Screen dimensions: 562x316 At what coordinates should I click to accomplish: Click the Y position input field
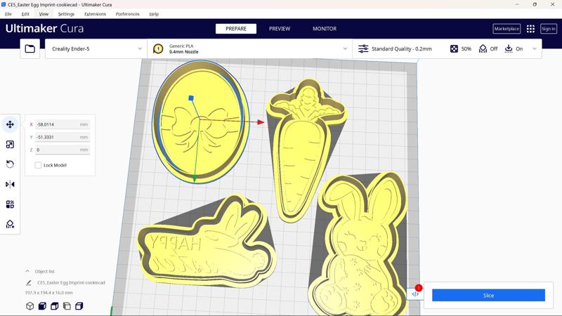(63, 137)
